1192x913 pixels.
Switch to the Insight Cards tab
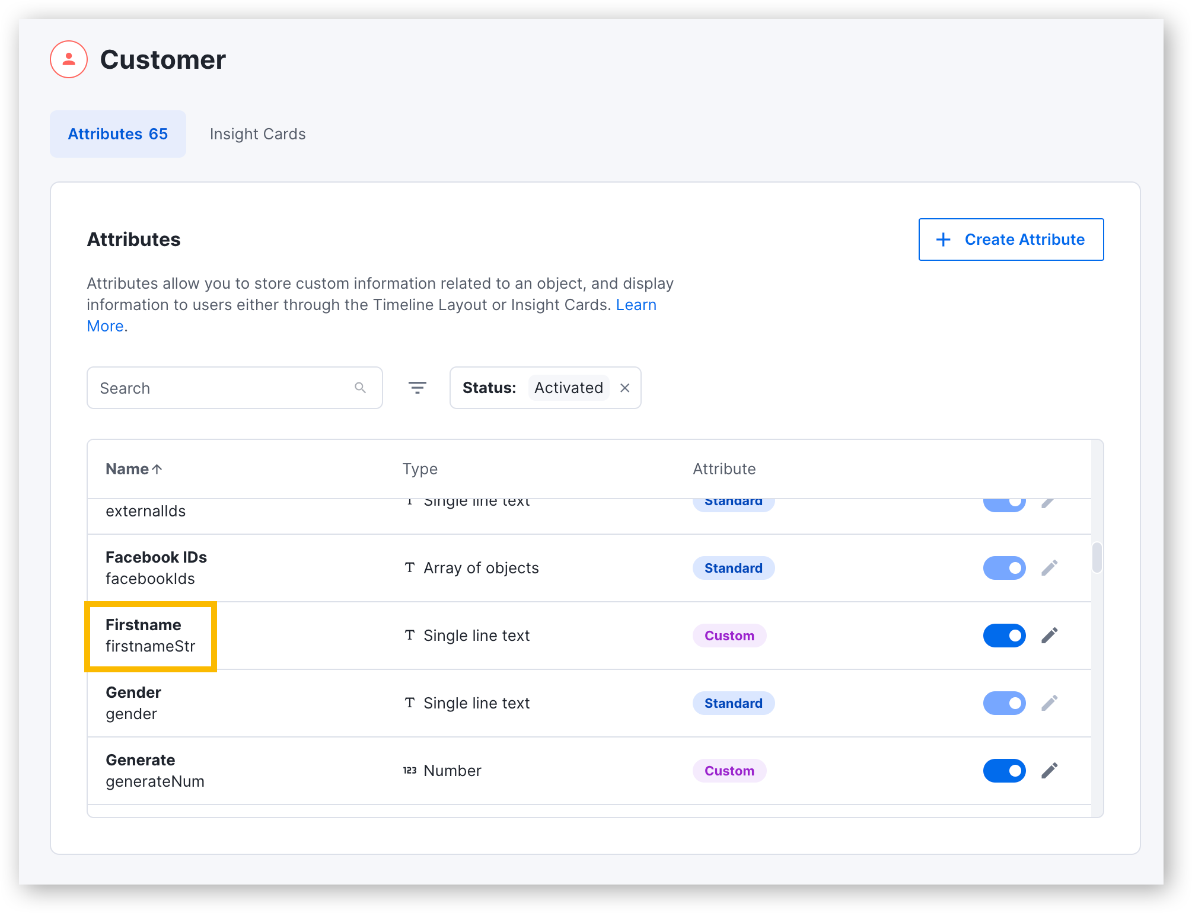pos(257,134)
